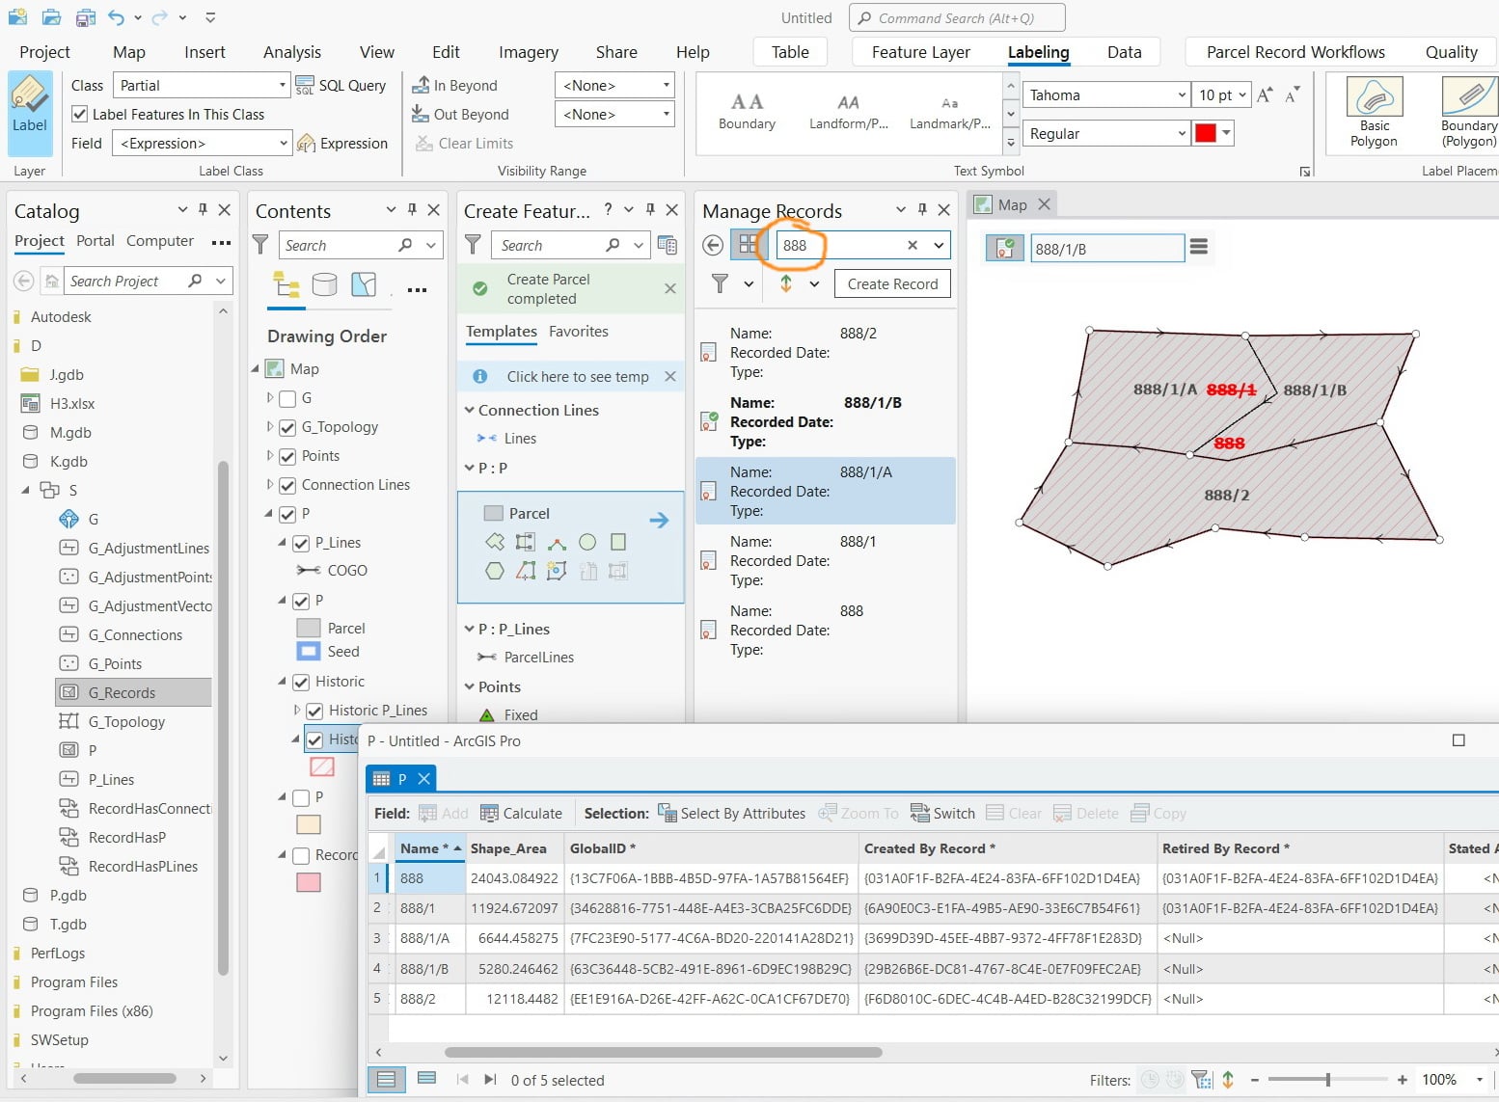Open the label Expression editor
Viewport: 1499px width, 1102px height.
(x=342, y=144)
